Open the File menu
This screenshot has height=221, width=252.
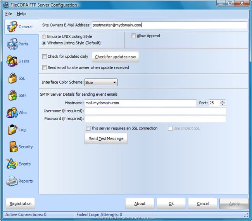tap(9, 14)
